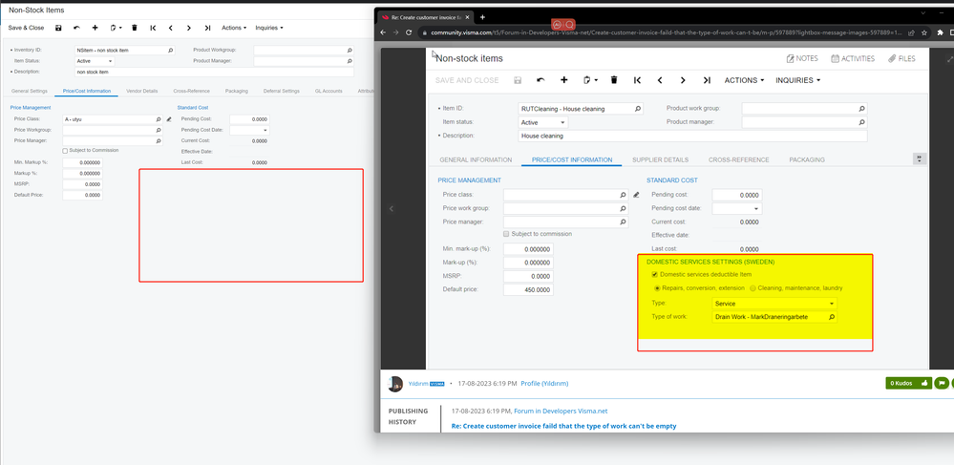Viewport: 954px width, 465px height.
Task: Switch to Vendor Details tab in left window
Action: (x=141, y=92)
